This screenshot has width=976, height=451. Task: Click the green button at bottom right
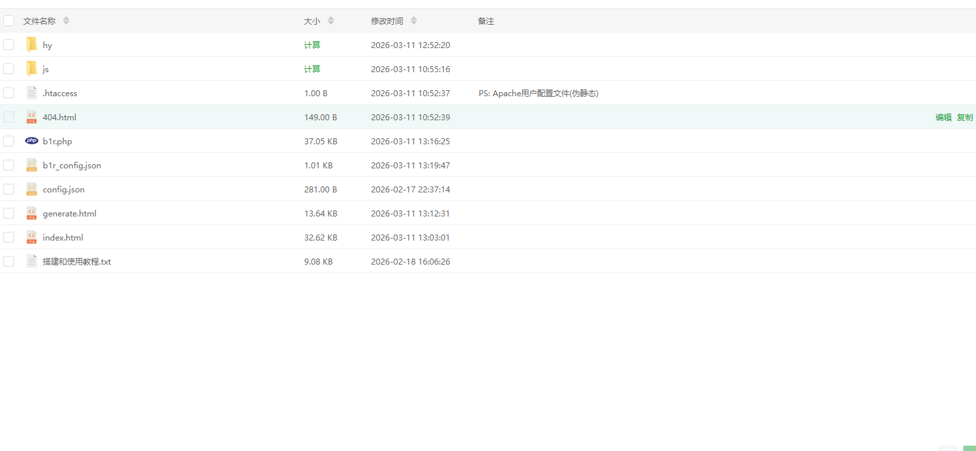pos(969,448)
